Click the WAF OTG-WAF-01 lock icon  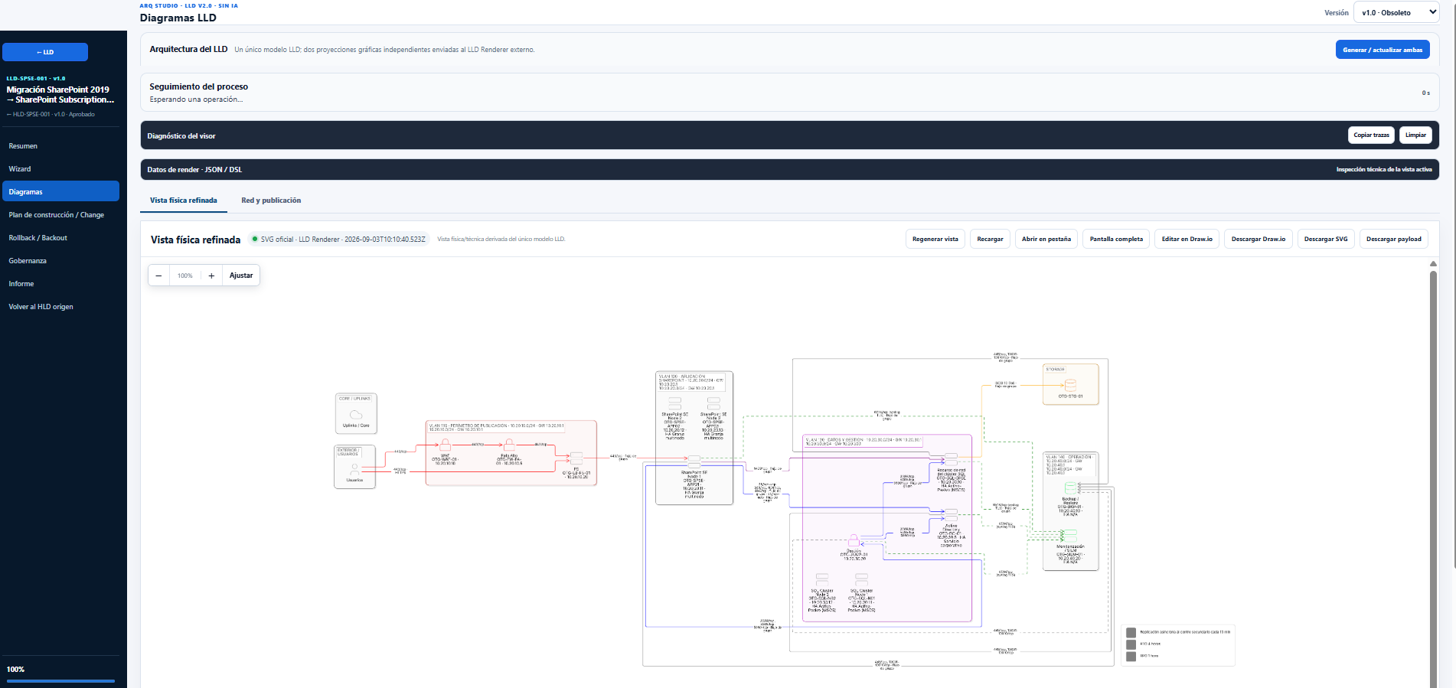445,445
